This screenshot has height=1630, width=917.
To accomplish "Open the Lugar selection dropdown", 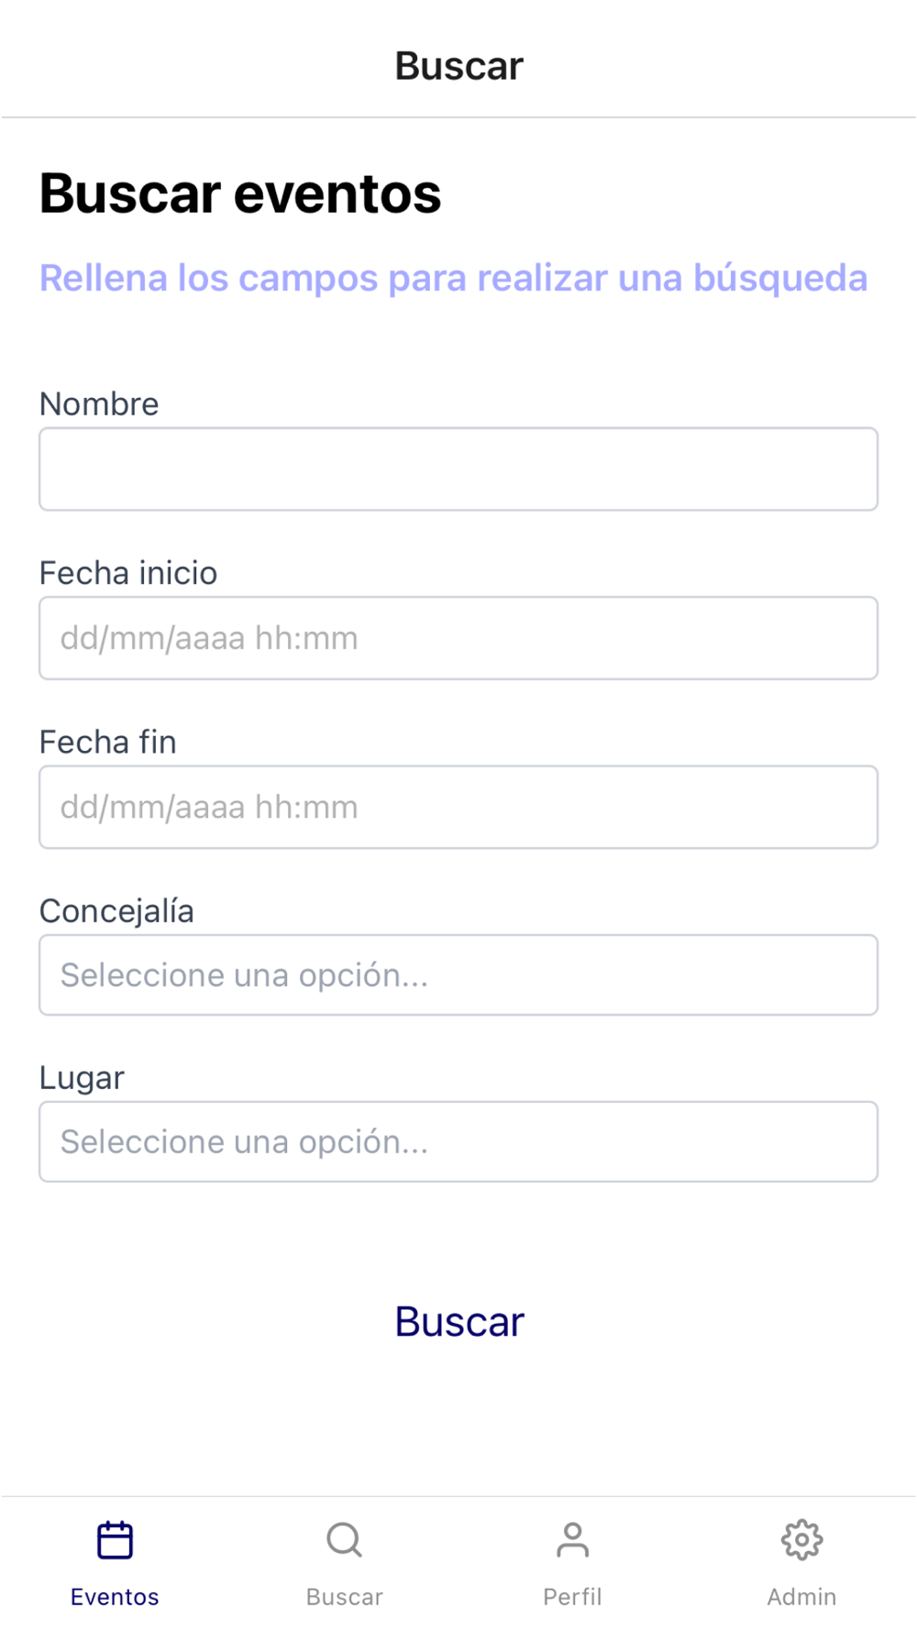I will pos(458,1141).
